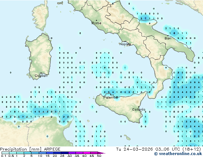This screenshot has height=157, width=203.
Task: Click the '0.5' legend scale label
Action: [11, 156]
